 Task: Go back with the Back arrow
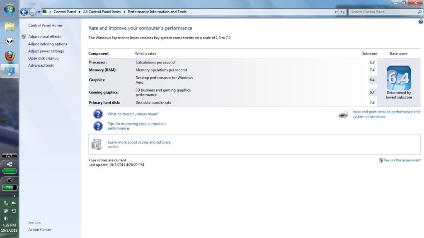24,12
